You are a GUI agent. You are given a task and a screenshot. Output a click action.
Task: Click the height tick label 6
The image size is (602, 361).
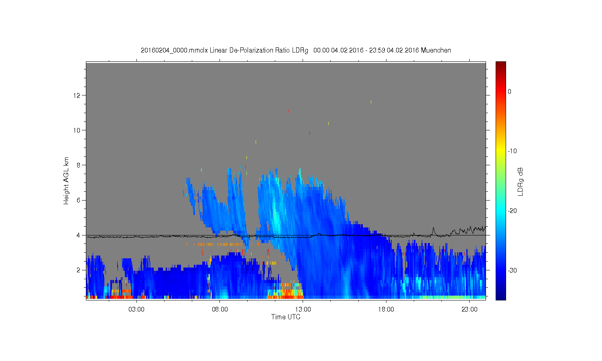point(79,200)
